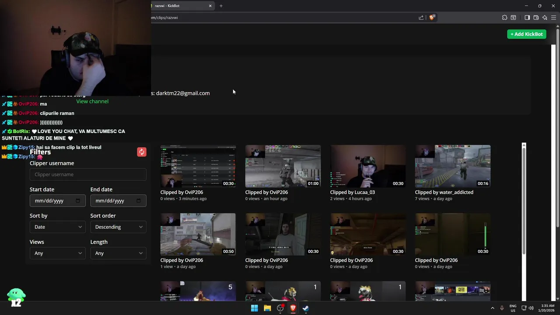
Task: Open volume control tray icon
Action: point(531,308)
